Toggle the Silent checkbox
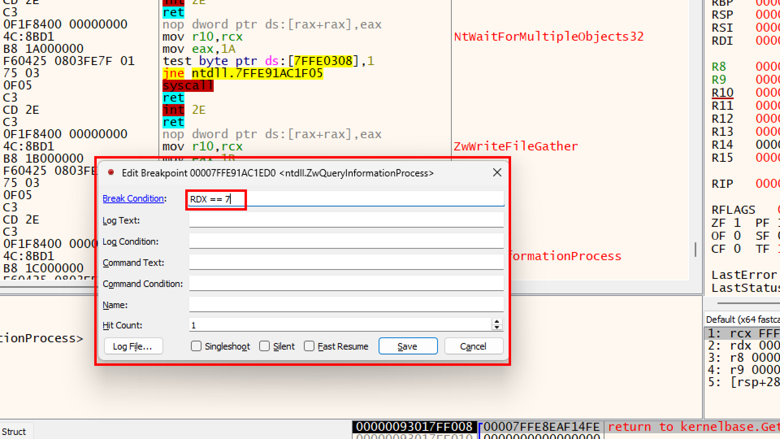Viewport: 780px width, 439px height. (264, 346)
